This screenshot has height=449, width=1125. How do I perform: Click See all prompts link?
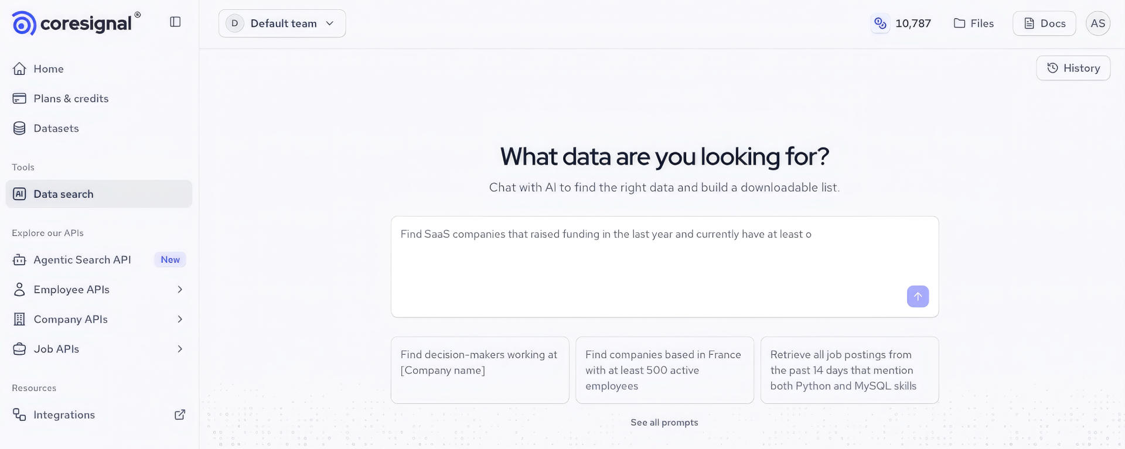664,422
